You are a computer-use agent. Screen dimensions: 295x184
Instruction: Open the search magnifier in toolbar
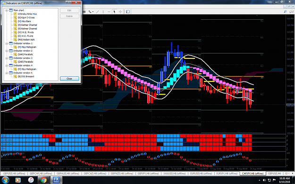(x=285, y=12)
